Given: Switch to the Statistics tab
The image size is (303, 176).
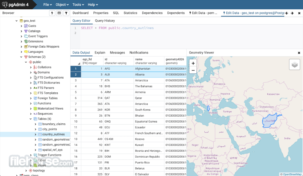Looking at the screenshot, I should pos(130,13).
